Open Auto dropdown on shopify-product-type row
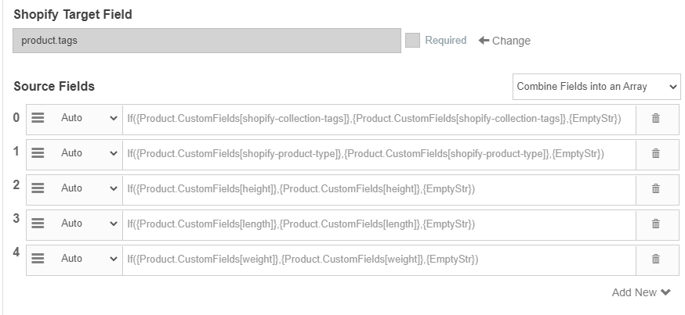This screenshot has width=685, height=315. (88, 153)
